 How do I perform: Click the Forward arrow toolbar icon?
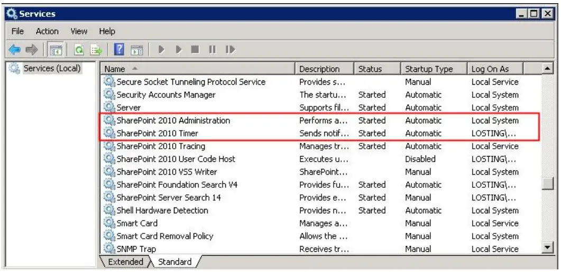coord(32,50)
